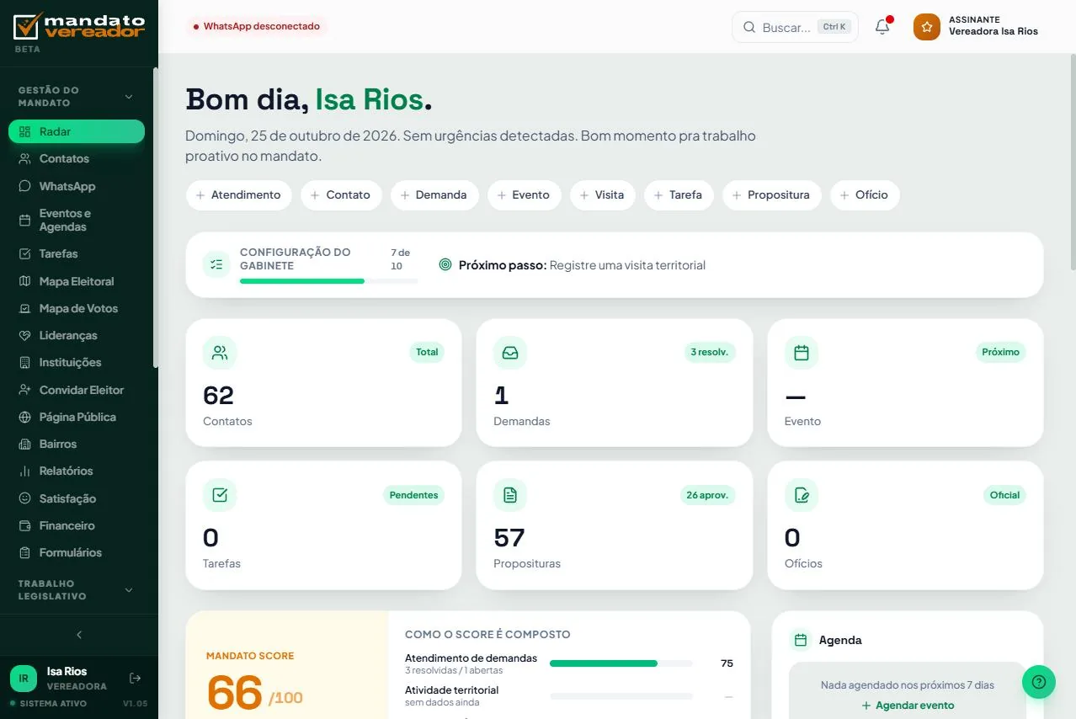The height and width of the screenshot is (719, 1076).
Task: Go to Mapa Eleitoral
Action: pyautogui.click(x=77, y=281)
